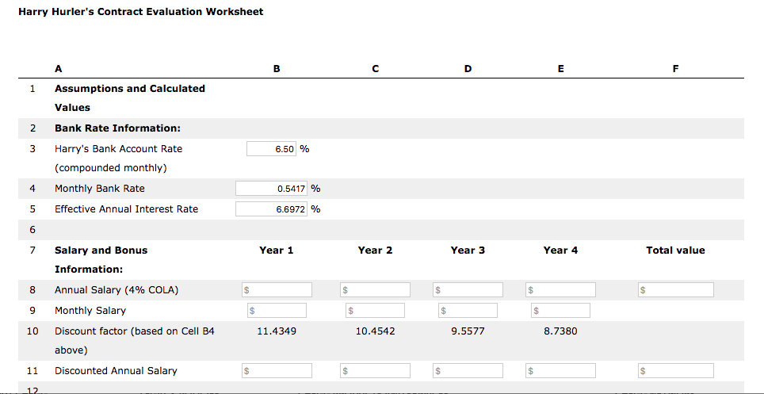Click Year 4 Monthly Salary input
Viewport: 764px width, 394px height.
pos(561,310)
